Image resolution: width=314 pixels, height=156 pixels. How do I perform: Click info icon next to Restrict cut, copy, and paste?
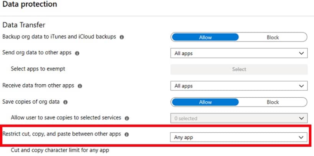click(127, 135)
